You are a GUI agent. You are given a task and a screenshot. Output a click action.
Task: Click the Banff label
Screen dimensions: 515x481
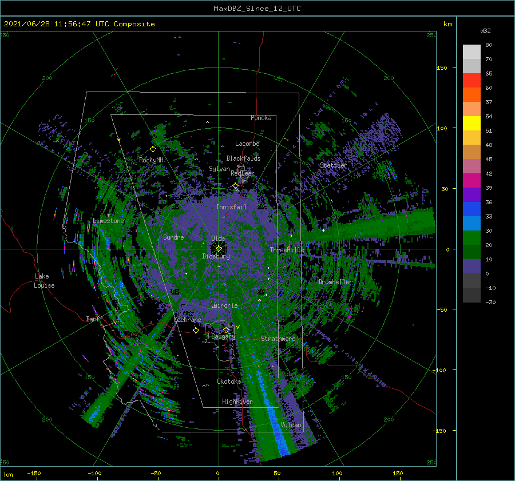94,319
